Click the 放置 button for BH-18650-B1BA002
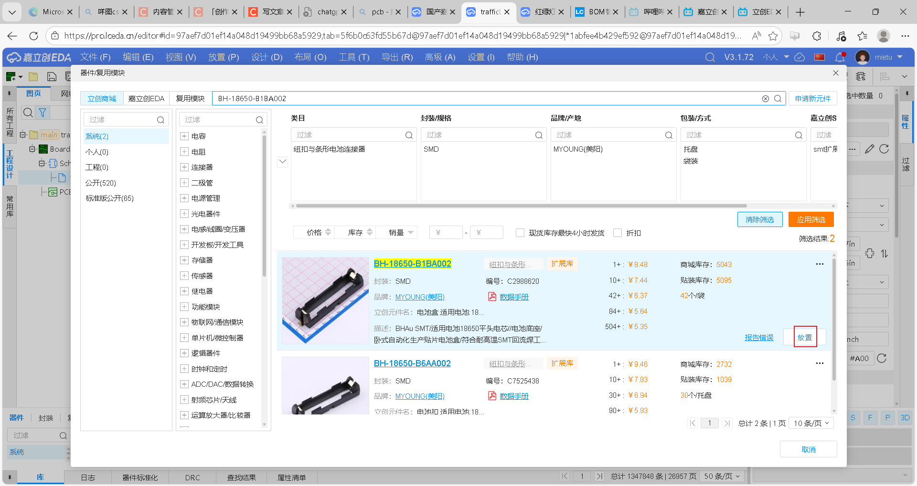917x486 pixels. click(804, 337)
